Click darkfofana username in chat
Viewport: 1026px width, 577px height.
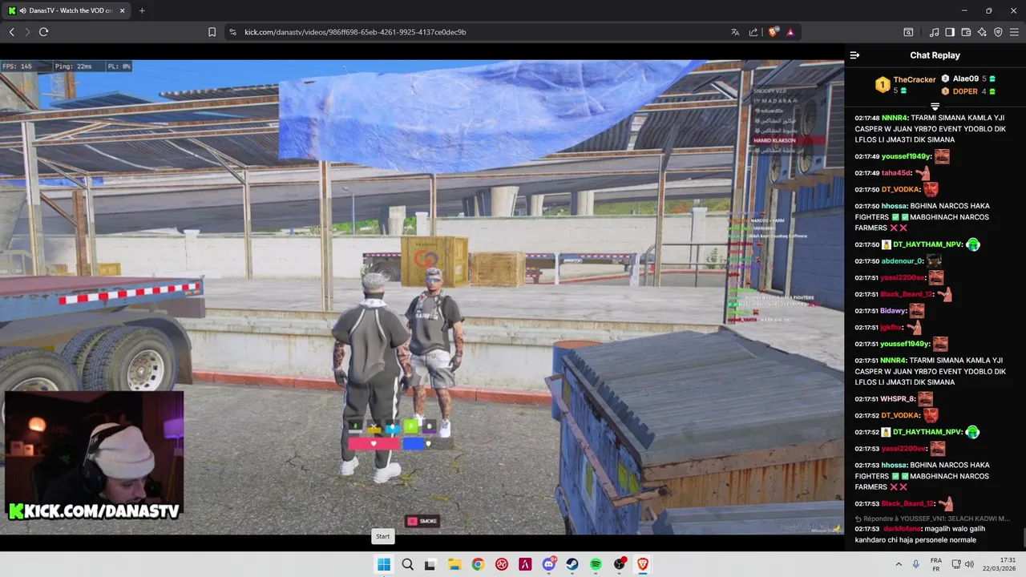[902, 529]
